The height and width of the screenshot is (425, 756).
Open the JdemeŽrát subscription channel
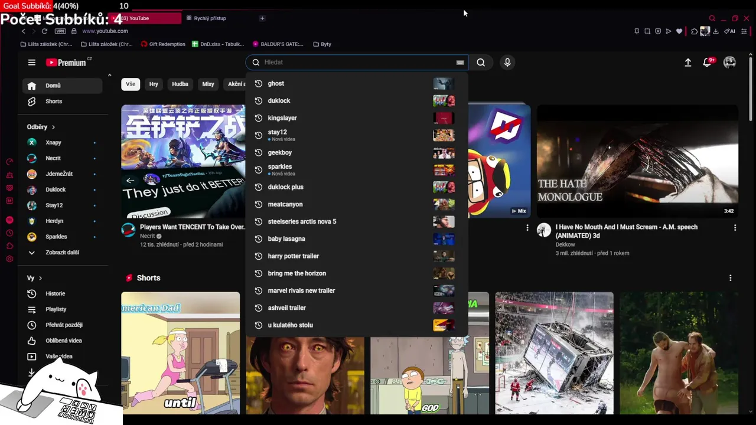63,174
